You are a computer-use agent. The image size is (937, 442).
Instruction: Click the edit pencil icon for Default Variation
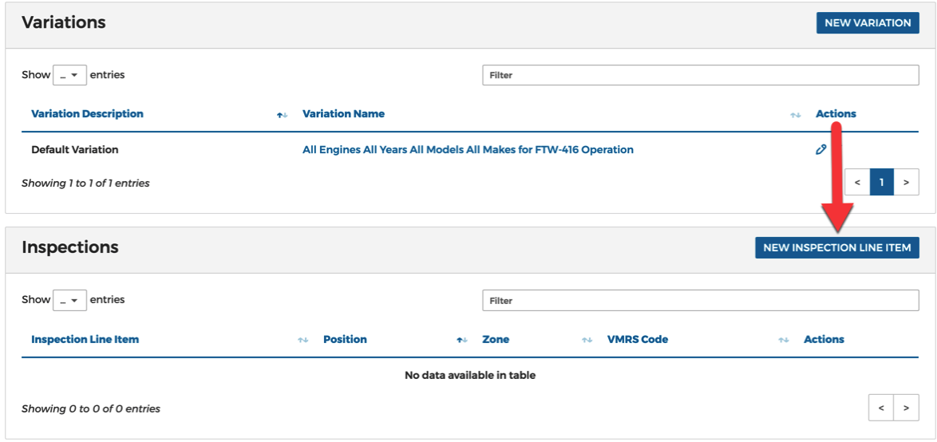click(x=820, y=150)
